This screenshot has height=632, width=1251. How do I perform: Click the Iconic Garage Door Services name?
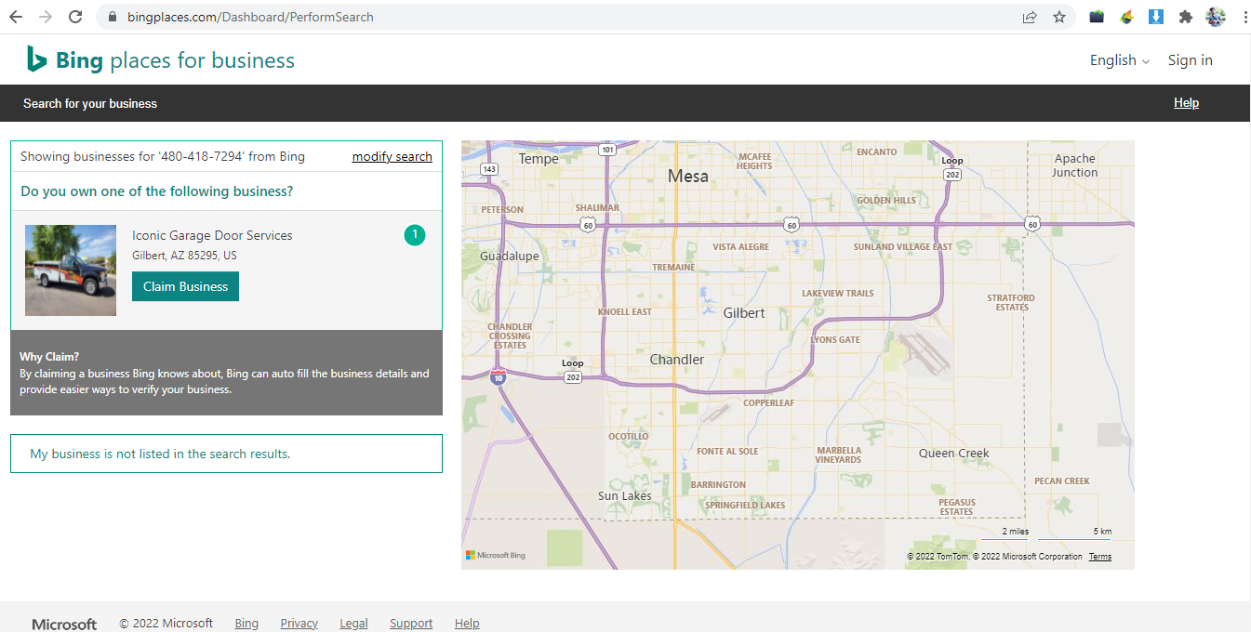[x=212, y=235]
